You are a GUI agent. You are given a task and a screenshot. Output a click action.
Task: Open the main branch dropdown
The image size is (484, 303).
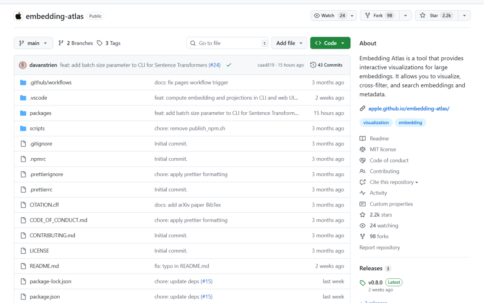pos(33,43)
